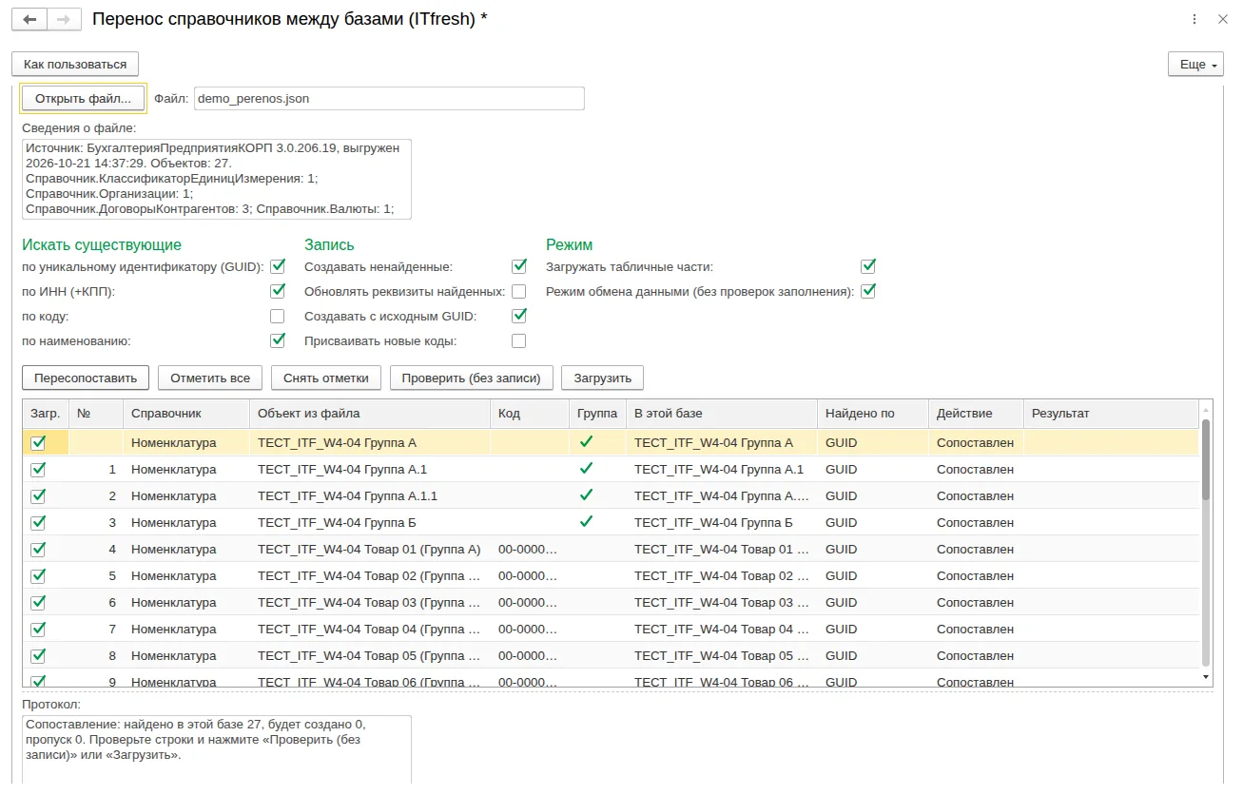Click the Загрузить button
The height and width of the screenshot is (795, 1243).
click(603, 378)
